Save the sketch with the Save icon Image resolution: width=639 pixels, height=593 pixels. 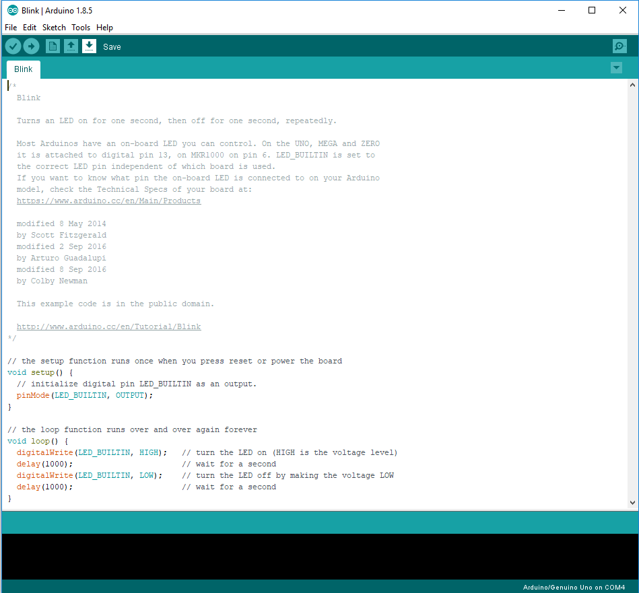tap(89, 46)
